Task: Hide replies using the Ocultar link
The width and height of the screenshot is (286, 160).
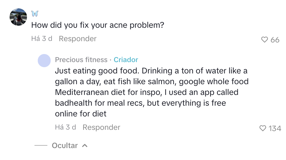Action: coord(65,146)
